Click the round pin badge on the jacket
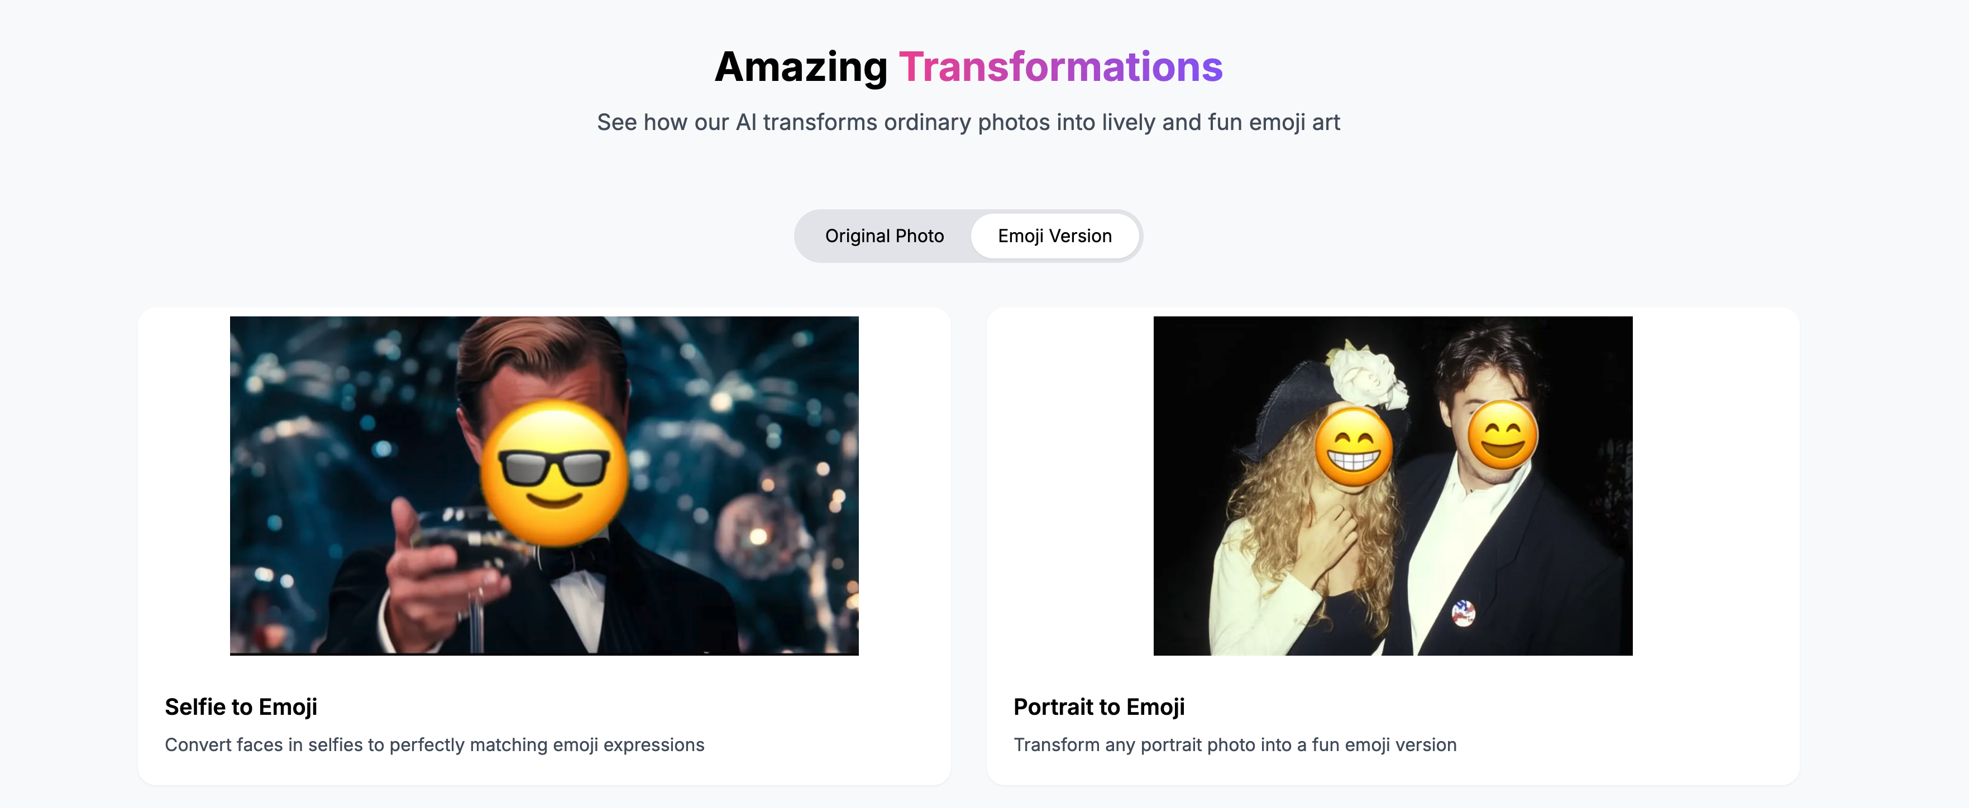Screen dimensions: 1969x808 coord(1462,613)
